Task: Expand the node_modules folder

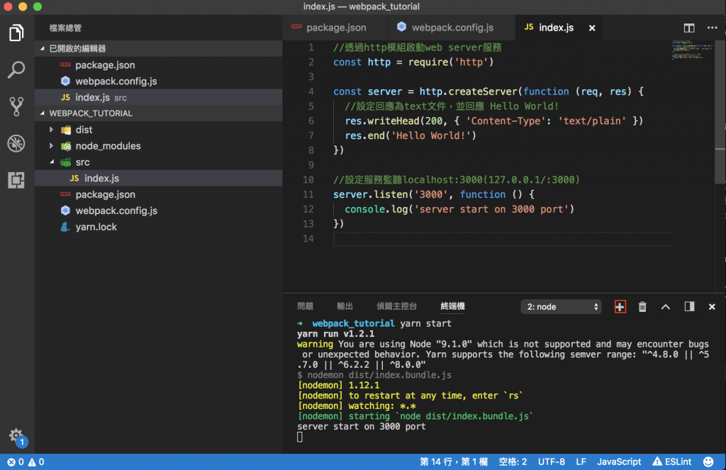Action: coord(108,146)
